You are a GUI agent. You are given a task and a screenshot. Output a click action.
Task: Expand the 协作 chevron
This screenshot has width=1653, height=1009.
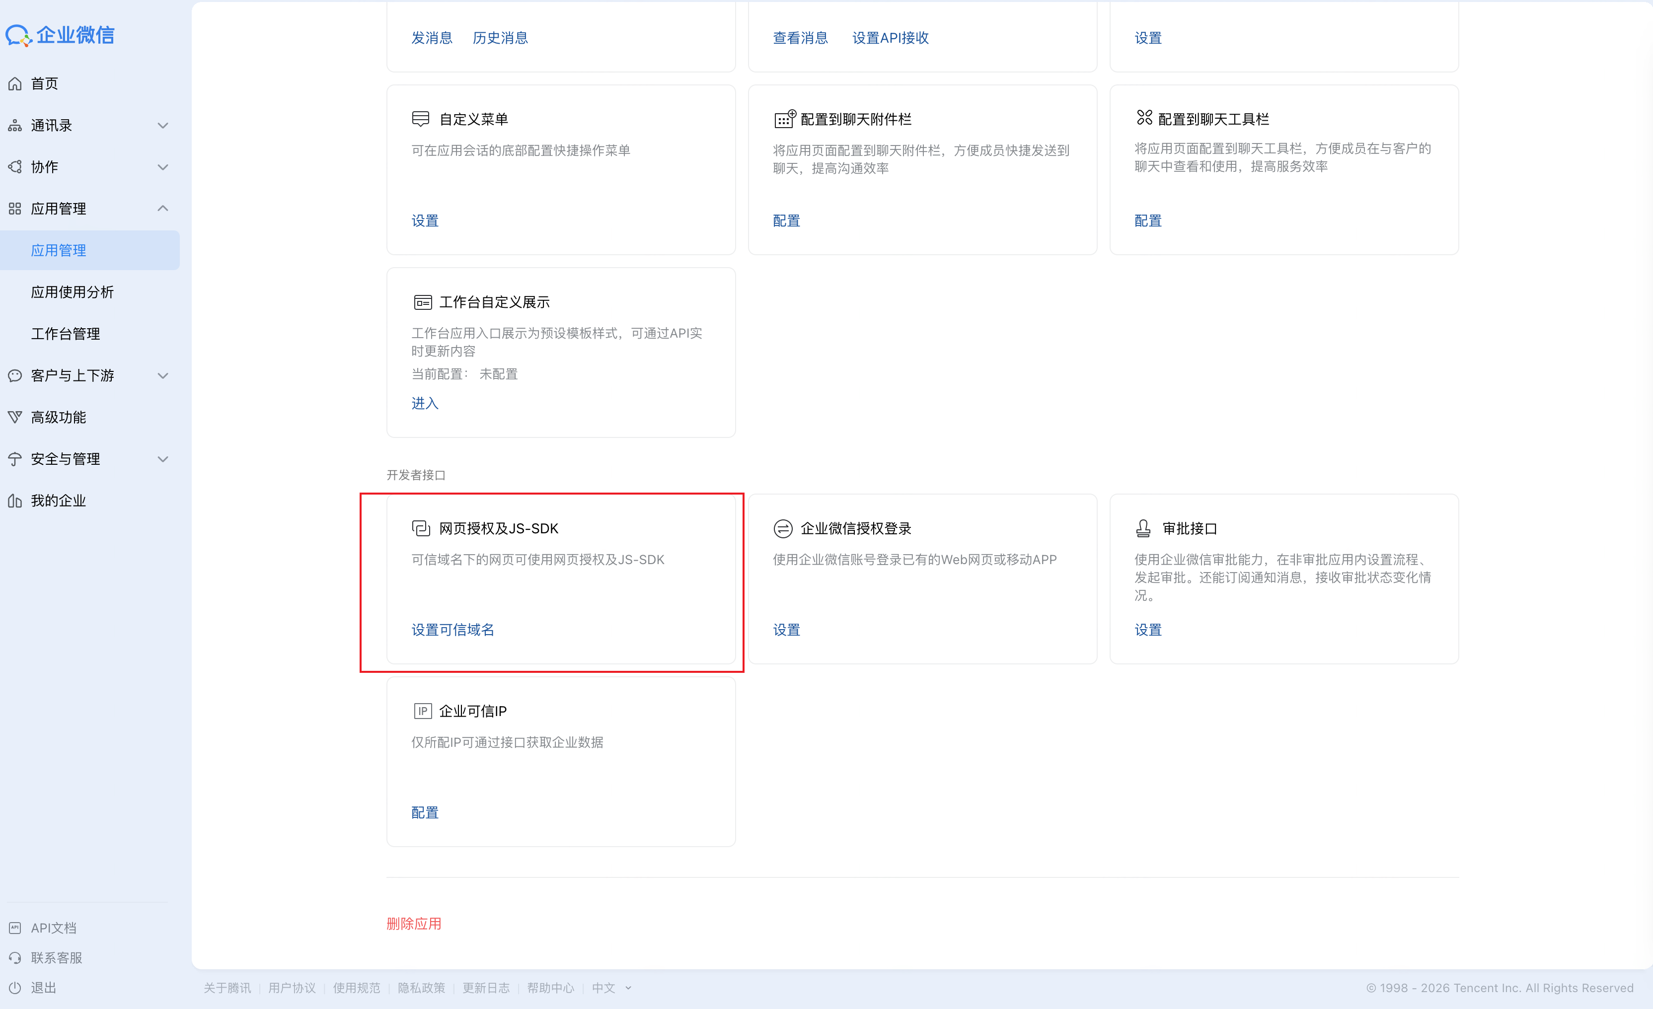click(162, 167)
